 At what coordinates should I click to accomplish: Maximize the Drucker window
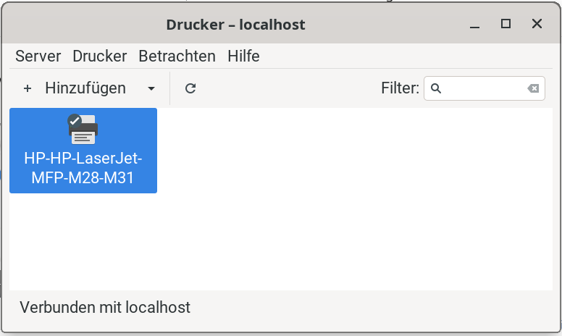click(x=506, y=24)
